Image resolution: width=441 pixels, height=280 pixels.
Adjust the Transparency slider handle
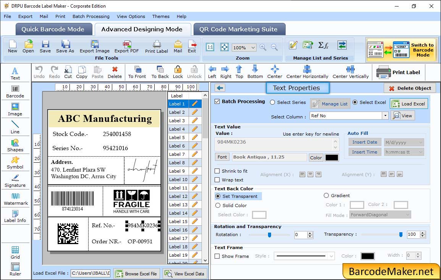[x=401, y=235]
